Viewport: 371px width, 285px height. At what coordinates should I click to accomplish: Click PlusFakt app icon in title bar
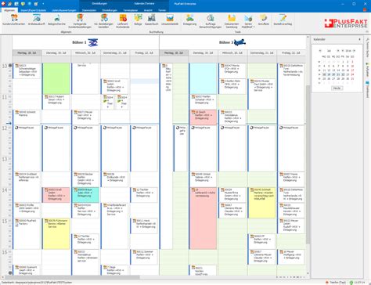coord(3,4)
